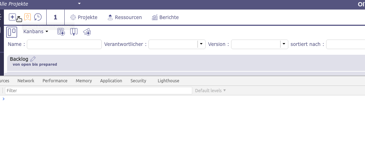Open the favorites bookmark icon
Screen dimensions: 365x166
click(x=28, y=17)
